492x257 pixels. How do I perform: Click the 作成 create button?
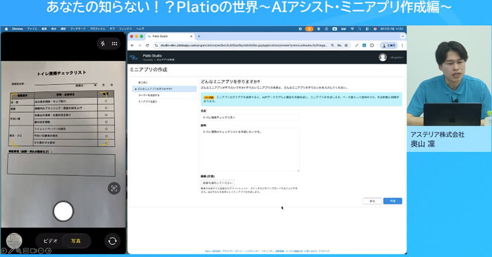pos(392,201)
